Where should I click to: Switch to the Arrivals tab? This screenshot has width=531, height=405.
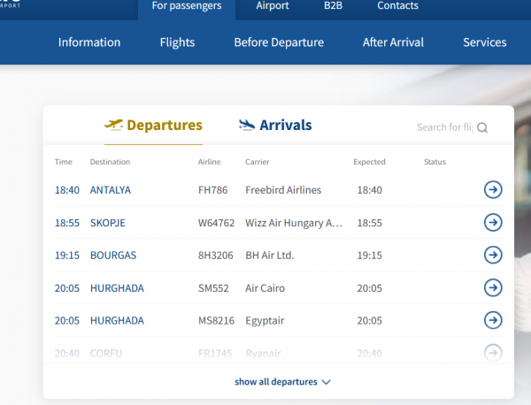(x=285, y=126)
